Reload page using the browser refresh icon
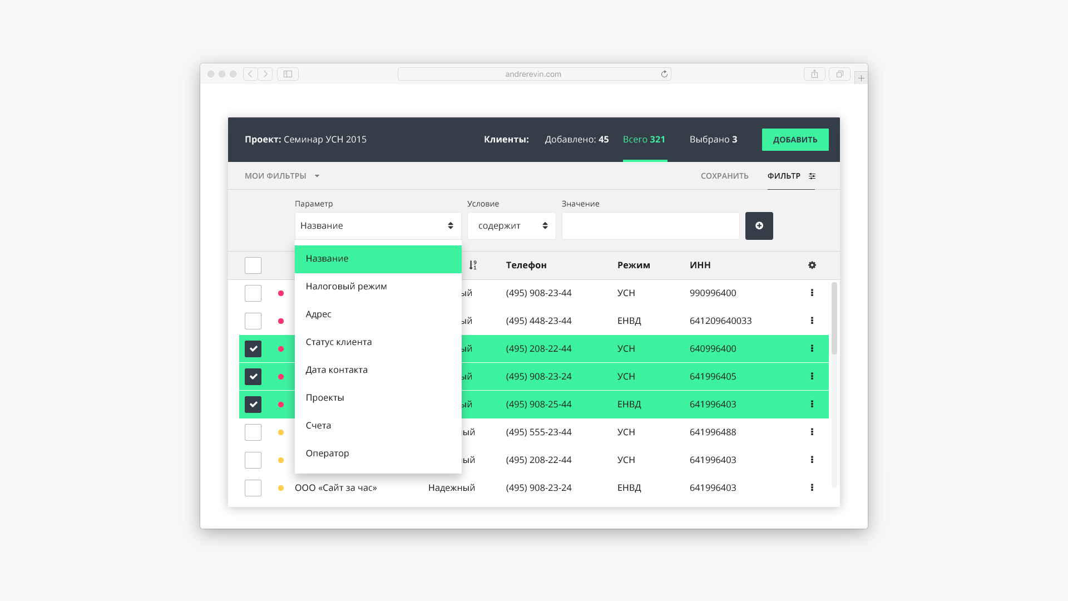 pyautogui.click(x=664, y=74)
